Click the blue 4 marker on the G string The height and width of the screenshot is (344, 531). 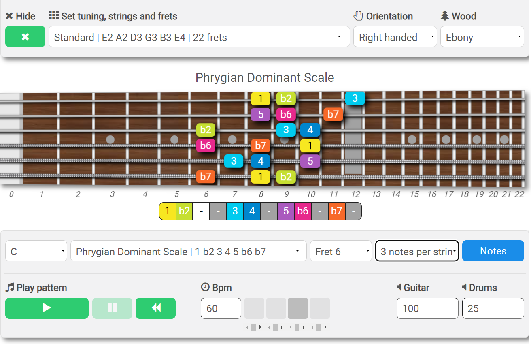(310, 130)
